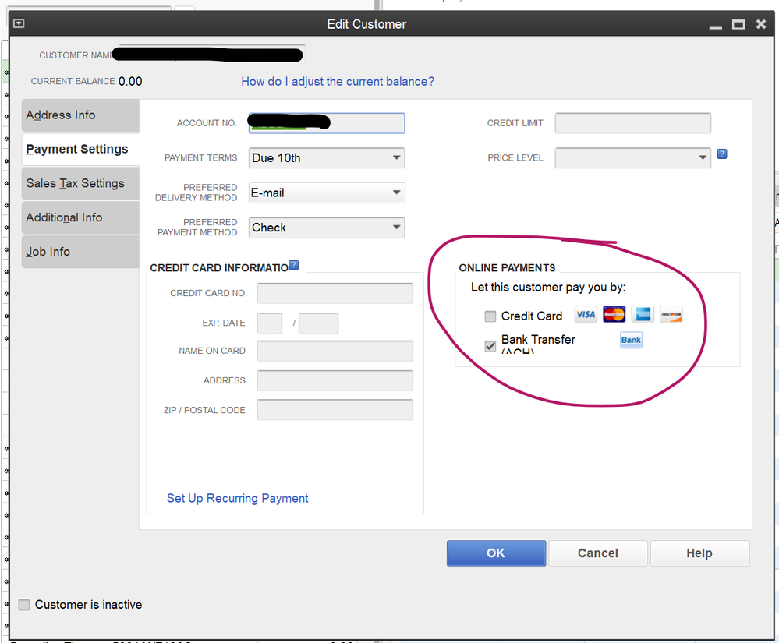Click Set Up Recurring Payment link
Image resolution: width=779 pixels, height=643 pixels.
point(237,498)
